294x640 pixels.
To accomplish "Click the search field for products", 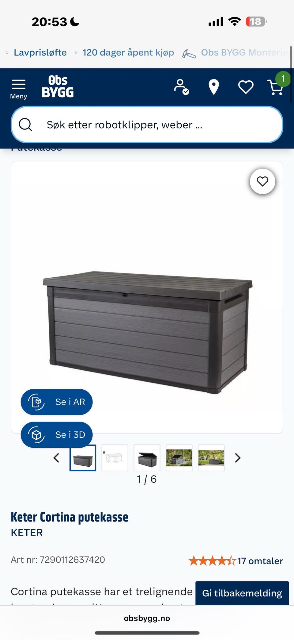I will click(x=147, y=125).
